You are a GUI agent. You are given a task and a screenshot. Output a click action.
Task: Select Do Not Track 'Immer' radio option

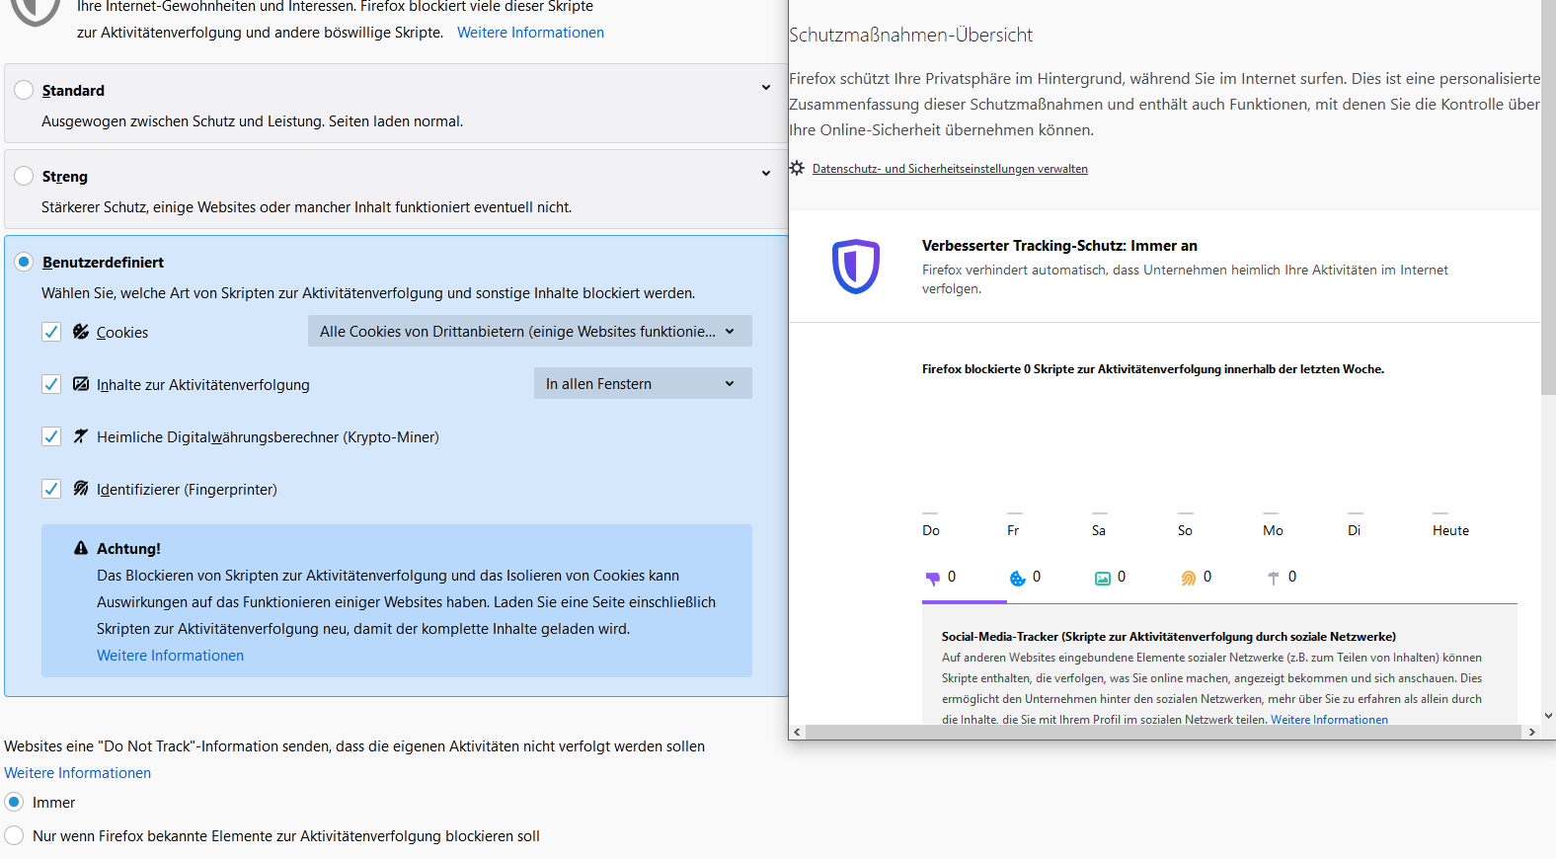[x=14, y=802]
